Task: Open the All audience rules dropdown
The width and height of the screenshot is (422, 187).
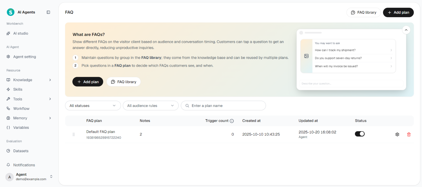Action: pyautogui.click(x=151, y=106)
